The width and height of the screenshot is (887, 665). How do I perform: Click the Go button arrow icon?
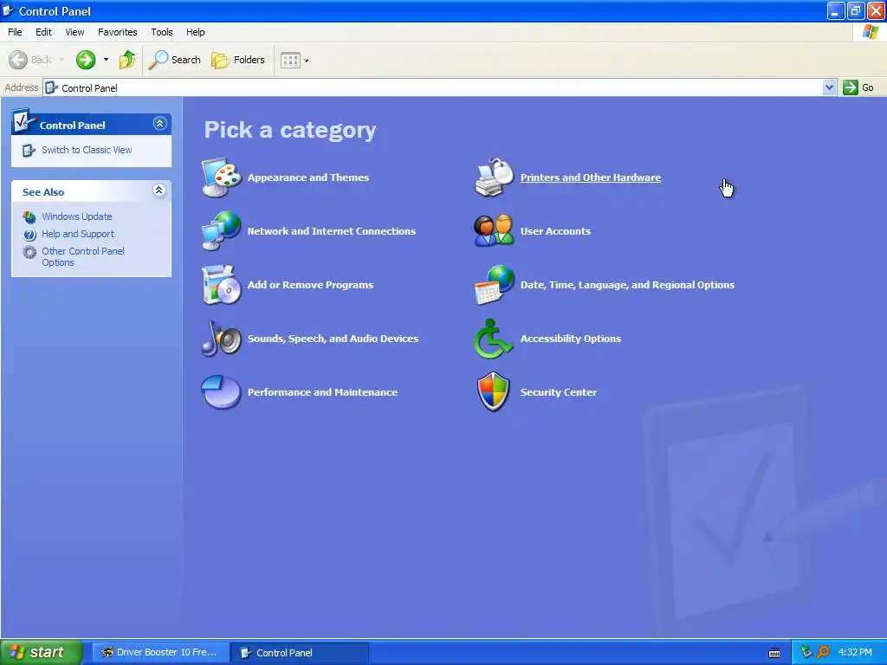point(851,87)
